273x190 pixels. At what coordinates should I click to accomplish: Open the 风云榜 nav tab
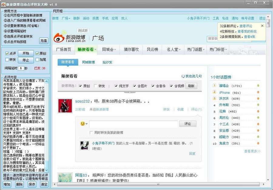[x=152, y=50]
